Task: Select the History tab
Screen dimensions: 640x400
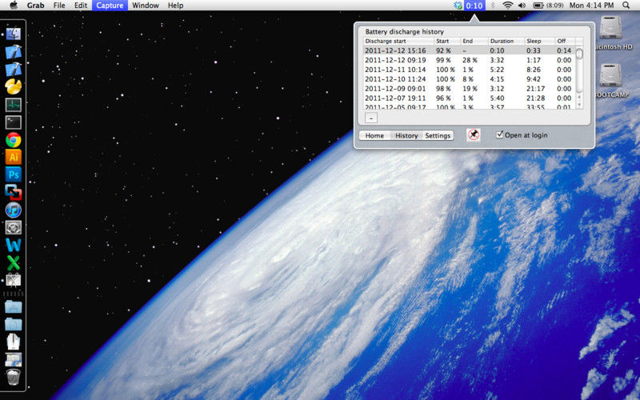Action: 406,135
